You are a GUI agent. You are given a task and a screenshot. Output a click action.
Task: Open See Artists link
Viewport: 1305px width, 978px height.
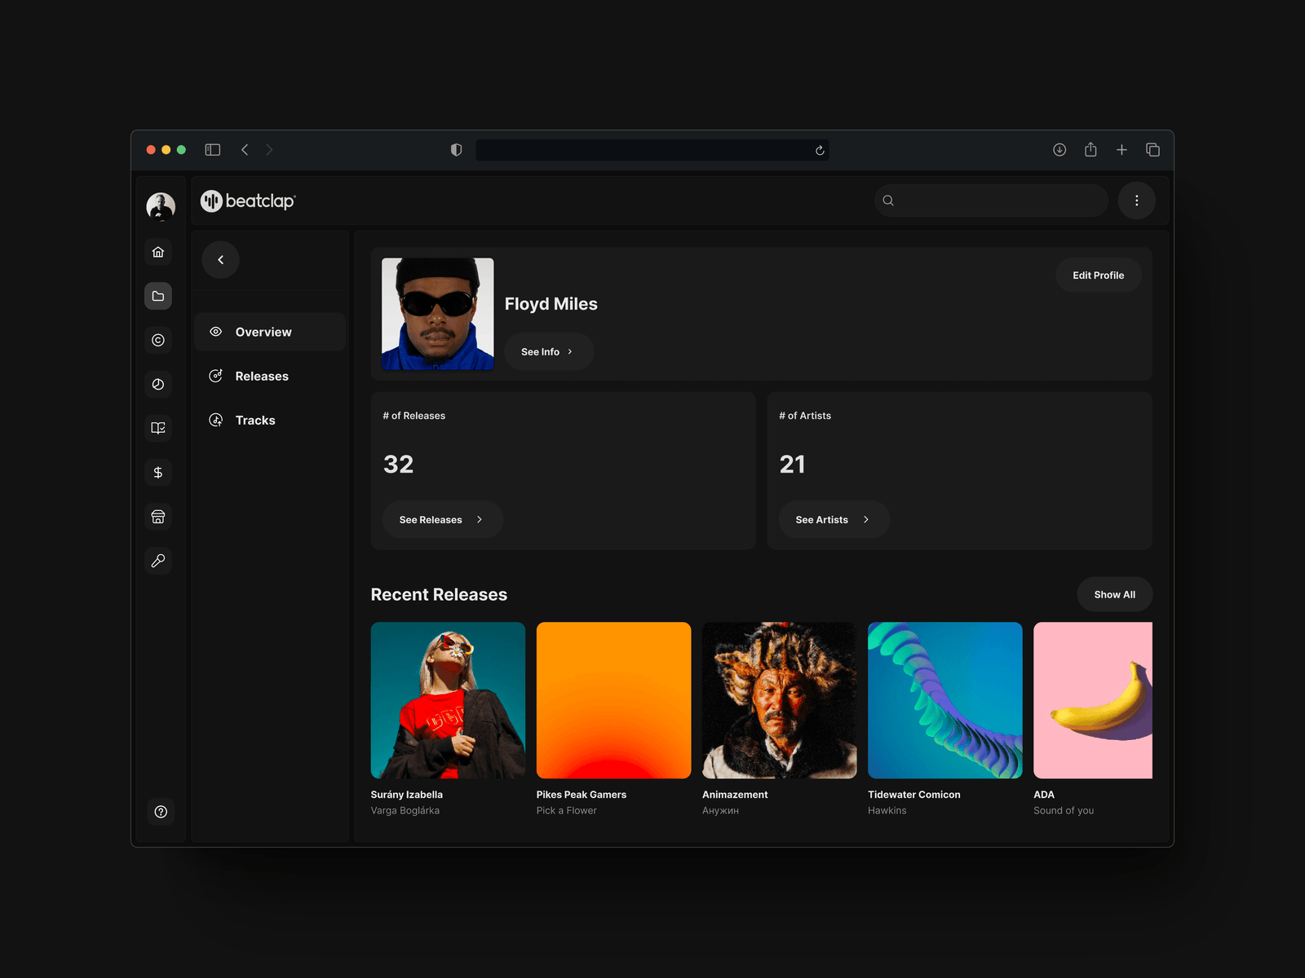click(834, 520)
